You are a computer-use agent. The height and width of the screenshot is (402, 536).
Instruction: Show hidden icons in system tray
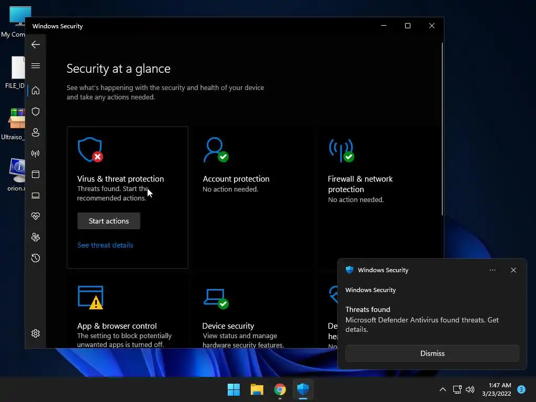(443, 389)
